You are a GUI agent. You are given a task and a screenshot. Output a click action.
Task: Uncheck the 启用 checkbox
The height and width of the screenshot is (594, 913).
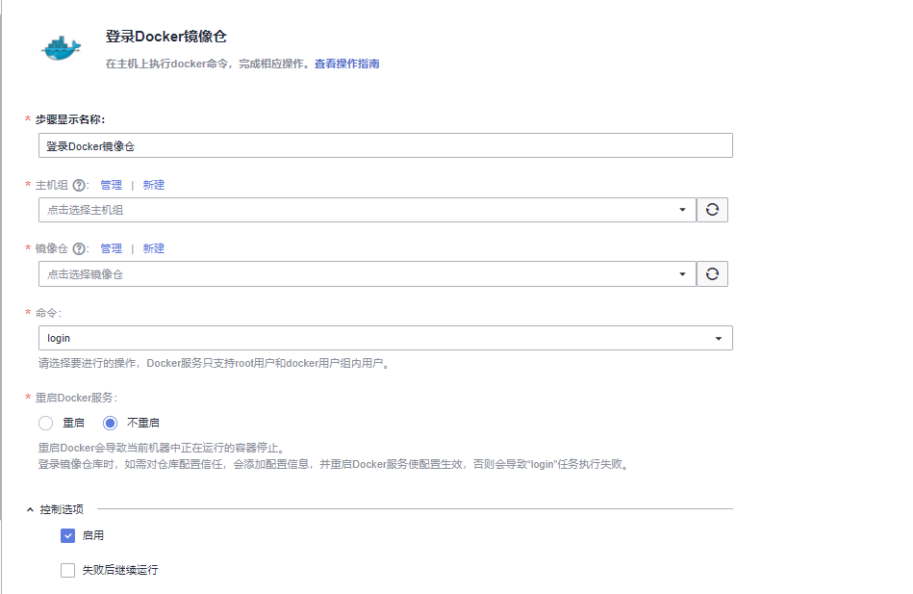pos(67,535)
